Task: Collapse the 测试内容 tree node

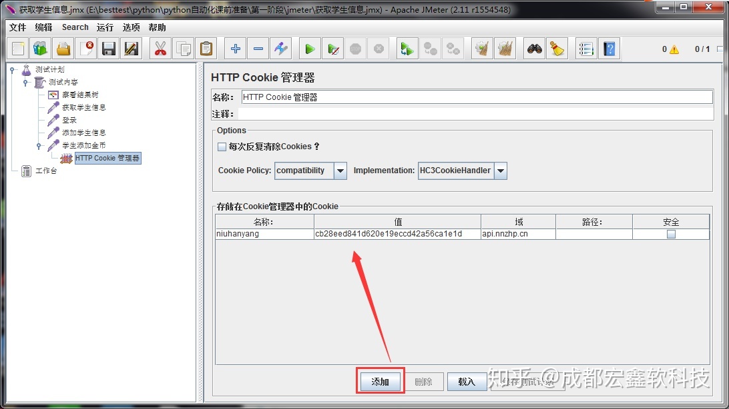Action: click(x=25, y=83)
